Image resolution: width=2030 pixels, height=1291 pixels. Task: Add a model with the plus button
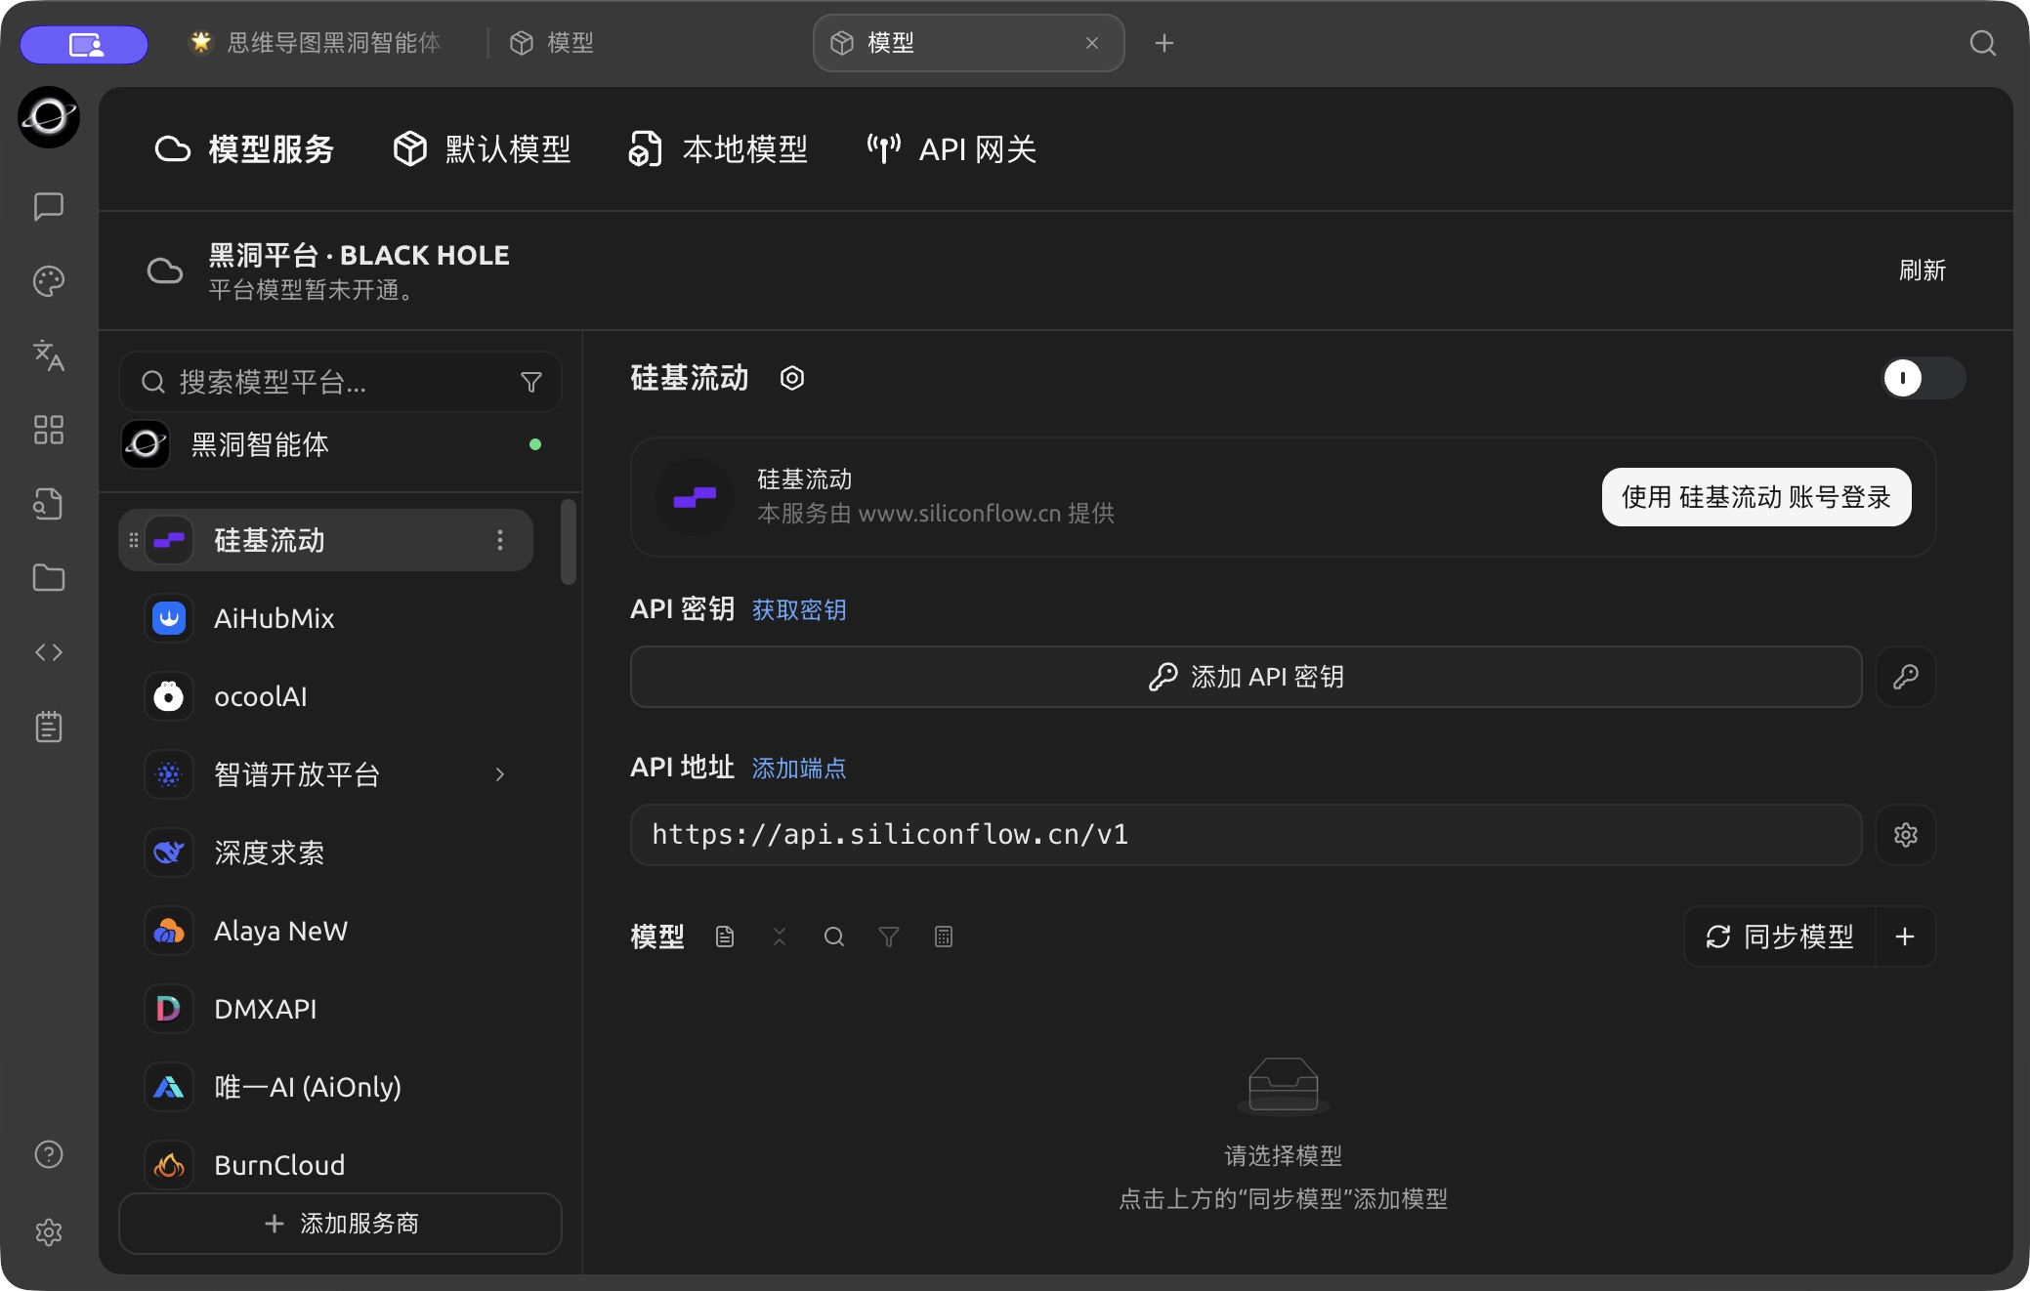[x=1905, y=937]
